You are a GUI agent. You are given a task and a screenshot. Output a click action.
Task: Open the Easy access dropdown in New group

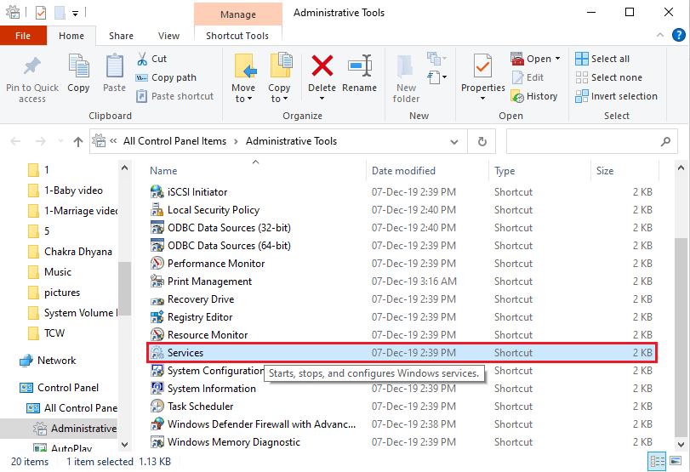tap(436, 77)
